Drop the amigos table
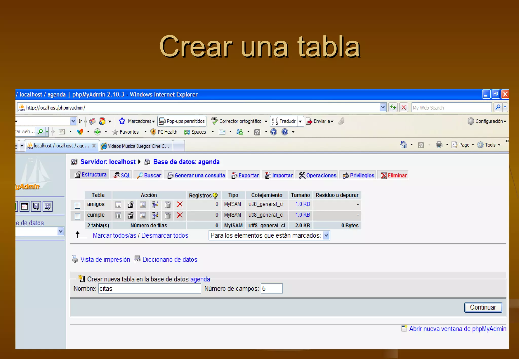The height and width of the screenshot is (359, 519). tap(180, 204)
